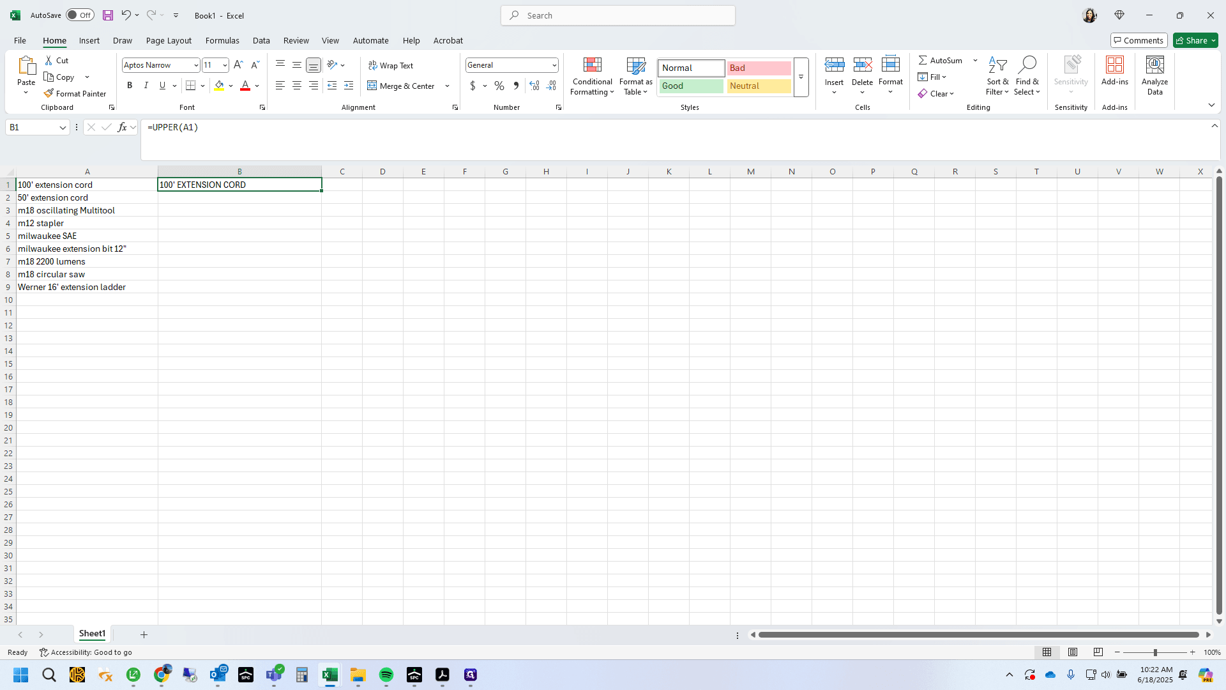Viewport: 1226px width, 690px height.
Task: Click the Save icon in title bar
Action: (x=108, y=15)
